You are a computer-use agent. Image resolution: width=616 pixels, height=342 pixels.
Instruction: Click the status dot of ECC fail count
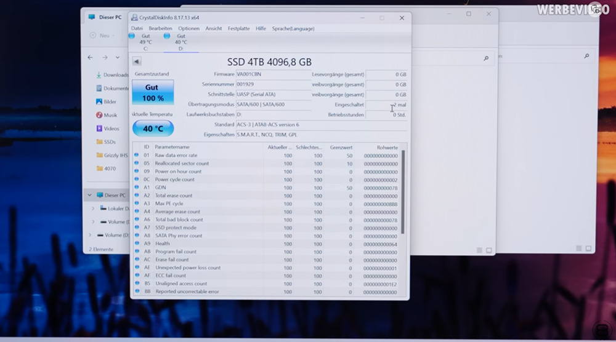pos(137,276)
